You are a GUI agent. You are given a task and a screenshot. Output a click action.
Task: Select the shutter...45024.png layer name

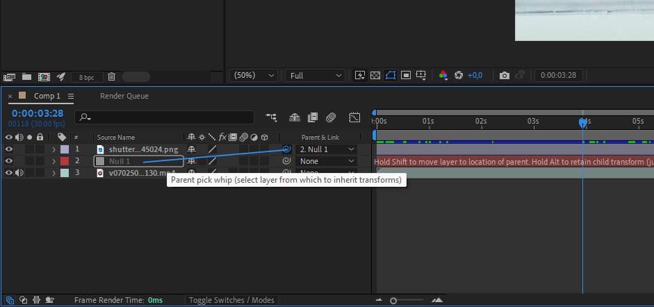(x=143, y=149)
